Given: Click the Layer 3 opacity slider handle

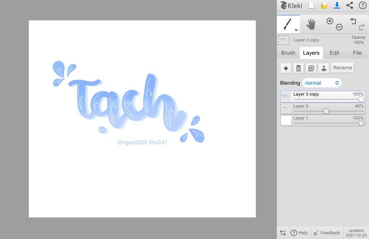Looking at the screenshot, I should (326, 111).
